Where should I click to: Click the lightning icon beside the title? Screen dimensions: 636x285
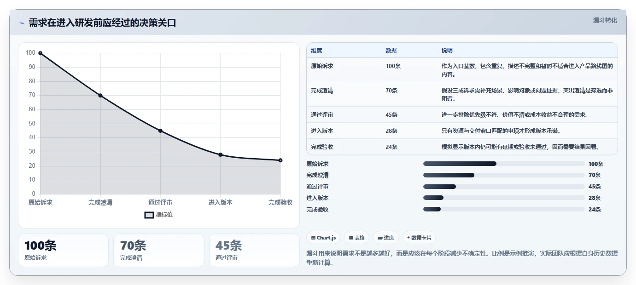tap(22, 23)
